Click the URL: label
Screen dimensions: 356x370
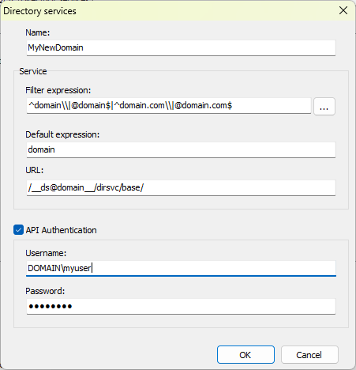point(34,170)
